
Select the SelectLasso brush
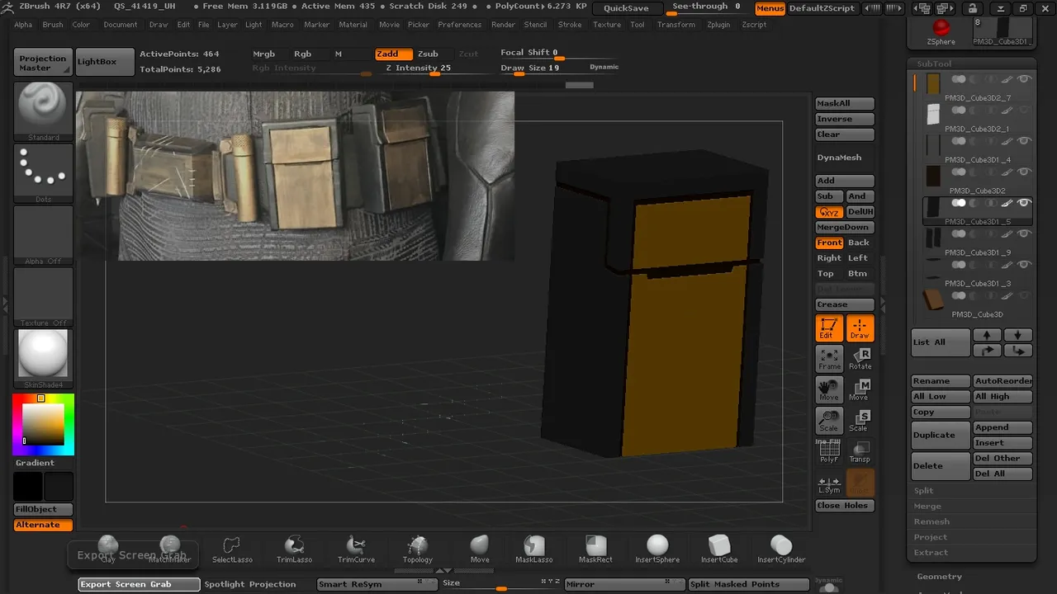232,549
